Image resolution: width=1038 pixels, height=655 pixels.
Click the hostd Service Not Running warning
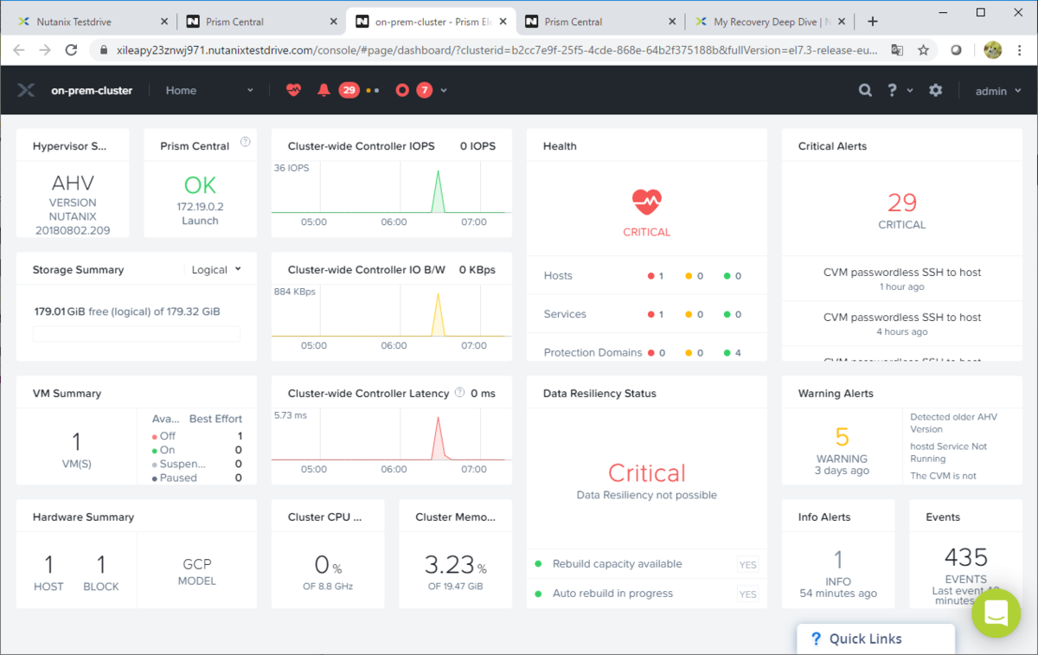(948, 453)
